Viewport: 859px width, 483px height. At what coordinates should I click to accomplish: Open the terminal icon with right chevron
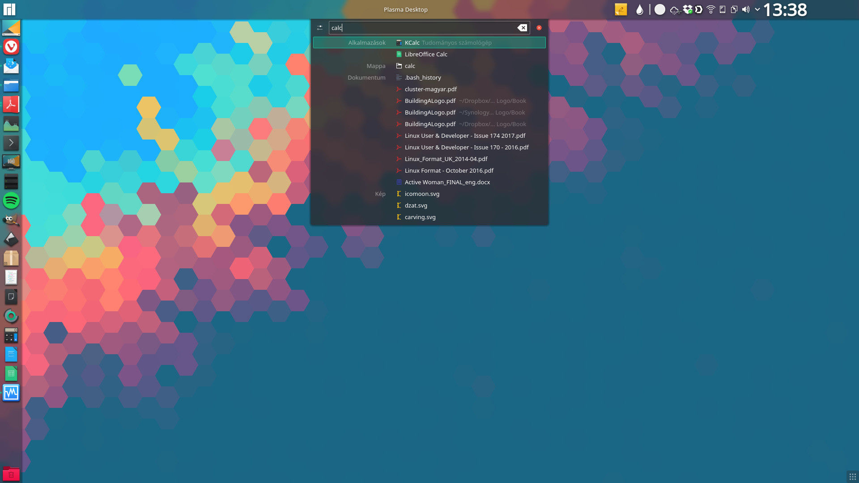[11, 143]
